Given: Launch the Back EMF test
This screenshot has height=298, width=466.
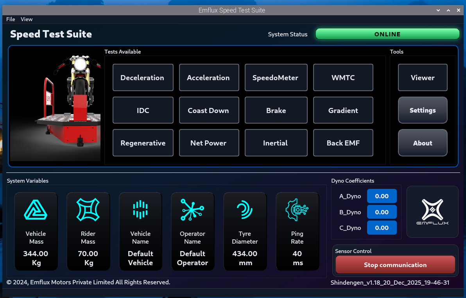Looking at the screenshot, I should pyautogui.click(x=343, y=143).
